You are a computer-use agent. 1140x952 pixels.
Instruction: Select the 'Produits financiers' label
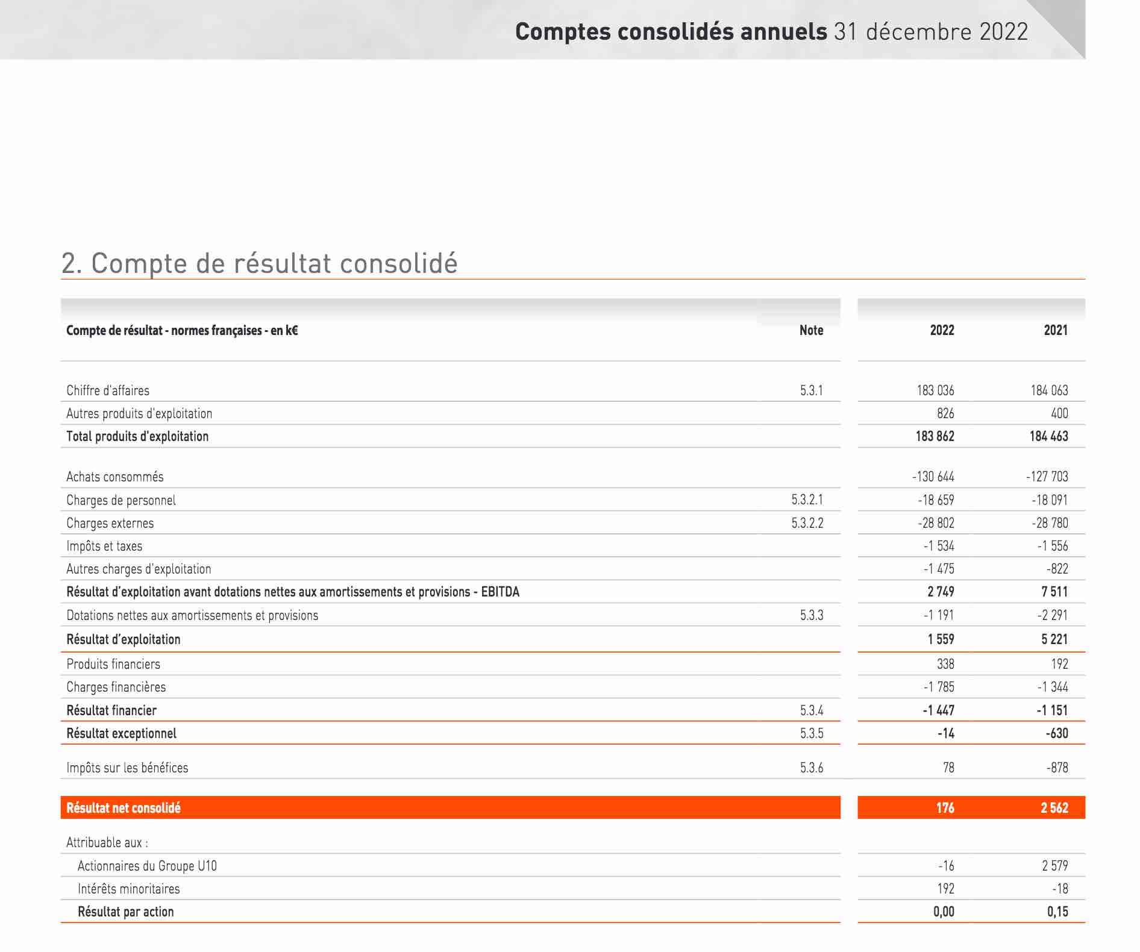[113, 664]
